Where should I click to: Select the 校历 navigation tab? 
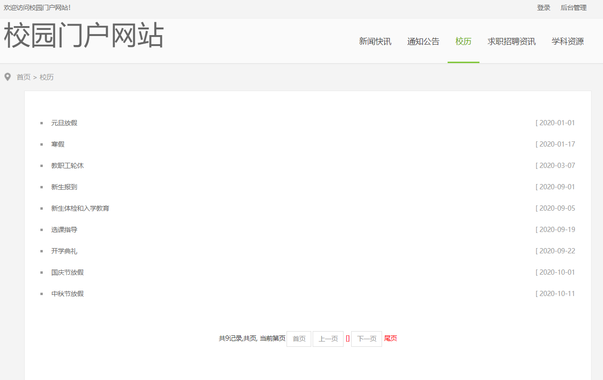coord(463,41)
